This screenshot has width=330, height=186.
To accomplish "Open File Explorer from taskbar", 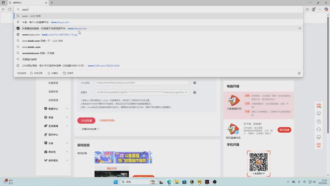I will click(x=177, y=182).
